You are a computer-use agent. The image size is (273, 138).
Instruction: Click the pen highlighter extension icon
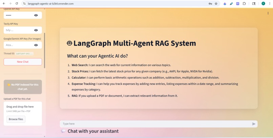(x=231, y=3)
